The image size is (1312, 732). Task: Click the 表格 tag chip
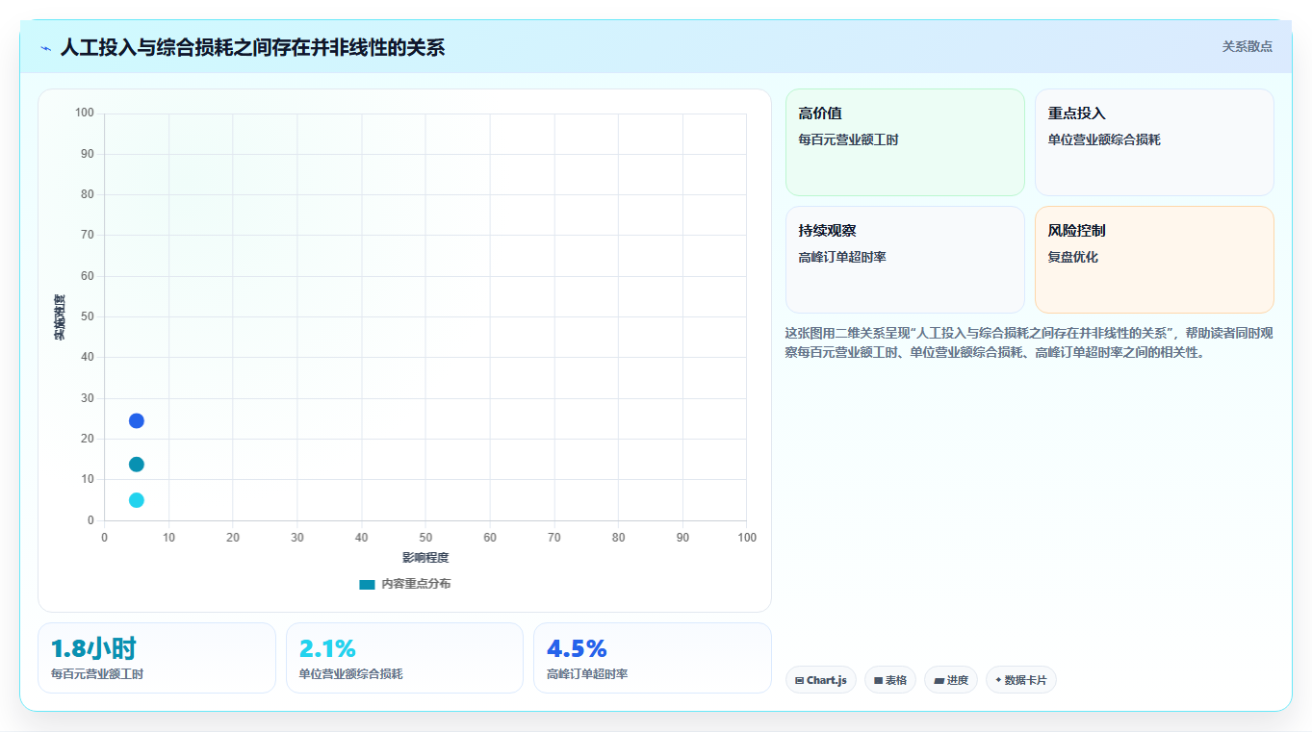point(890,680)
